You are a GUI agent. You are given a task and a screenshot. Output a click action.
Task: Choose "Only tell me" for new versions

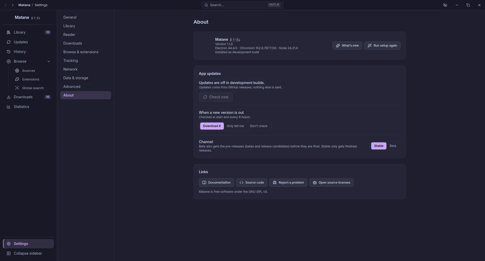pos(235,126)
